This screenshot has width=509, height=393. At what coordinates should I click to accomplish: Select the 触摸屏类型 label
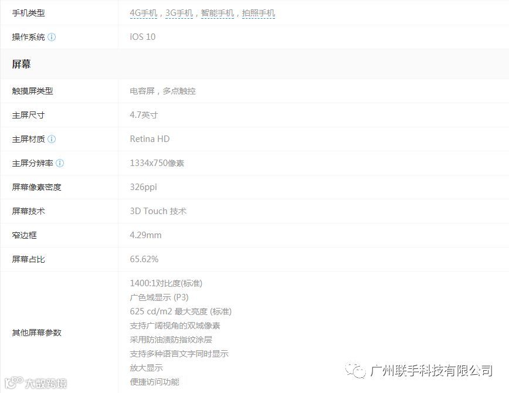[x=32, y=91]
